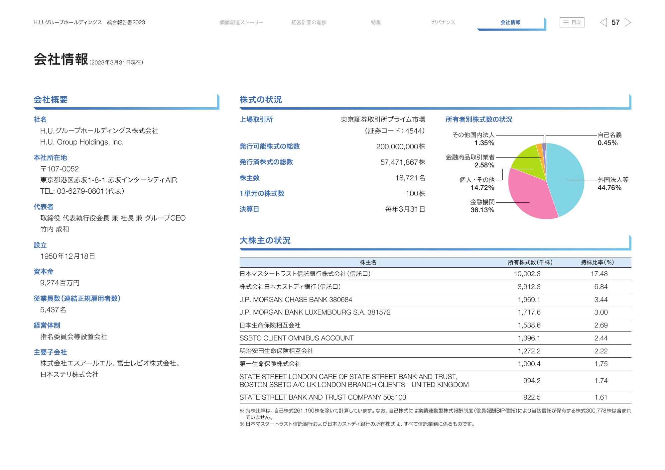Screen dimensions: 665x470
Task: Go to the 特集 tab
Action: pyautogui.click(x=376, y=22)
